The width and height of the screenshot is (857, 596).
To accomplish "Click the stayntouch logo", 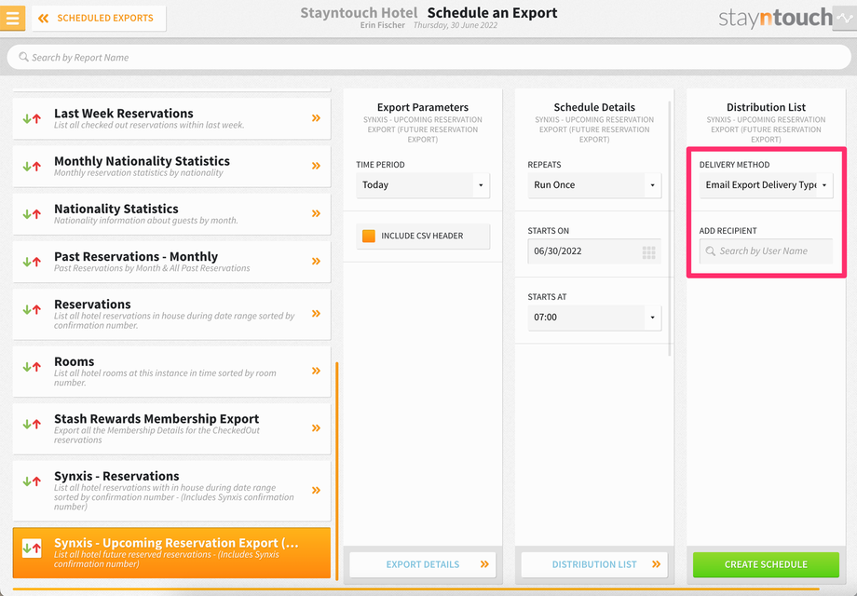I will 775,18.
